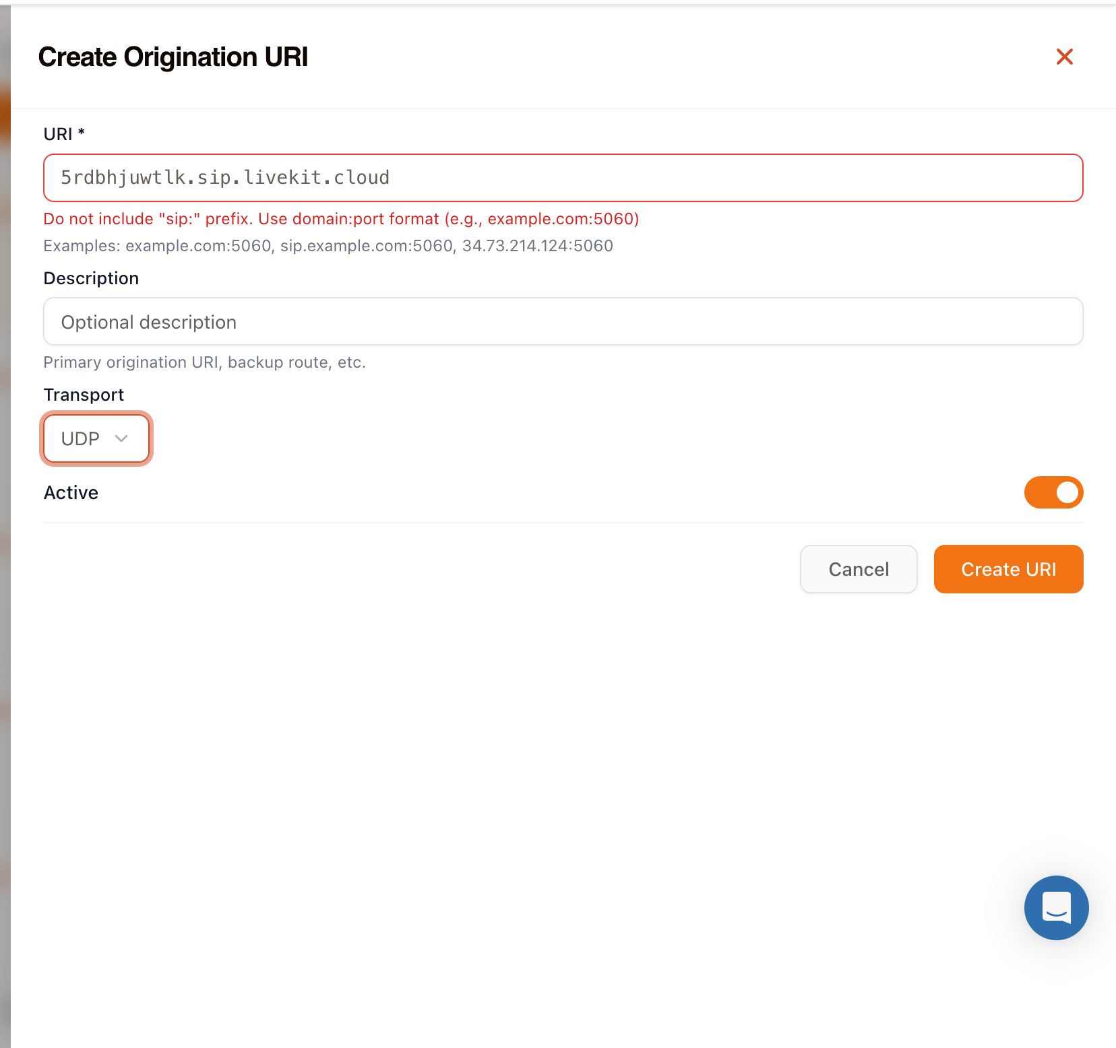Close the Create Origination URI dialog

pyautogui.click(x=1064, y=57)
